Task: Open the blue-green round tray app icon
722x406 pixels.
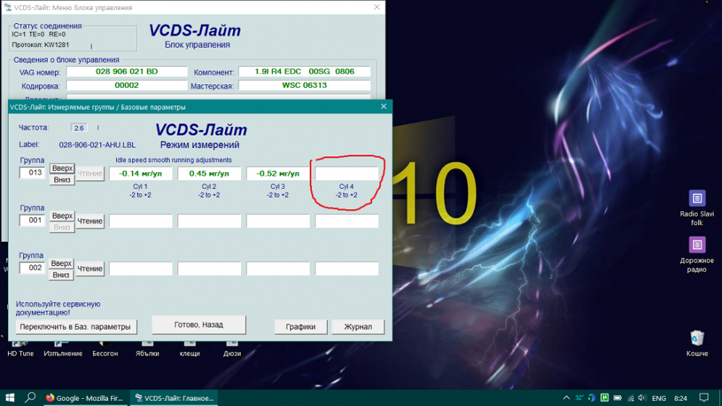Action: 592,398
